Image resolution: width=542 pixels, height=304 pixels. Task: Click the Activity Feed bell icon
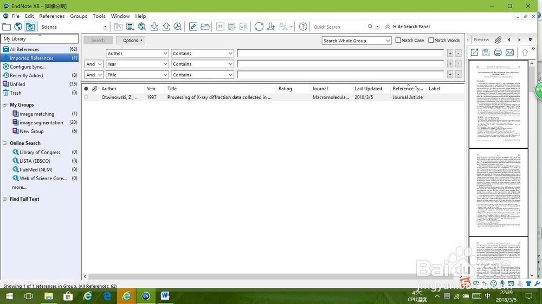[284, 27]
